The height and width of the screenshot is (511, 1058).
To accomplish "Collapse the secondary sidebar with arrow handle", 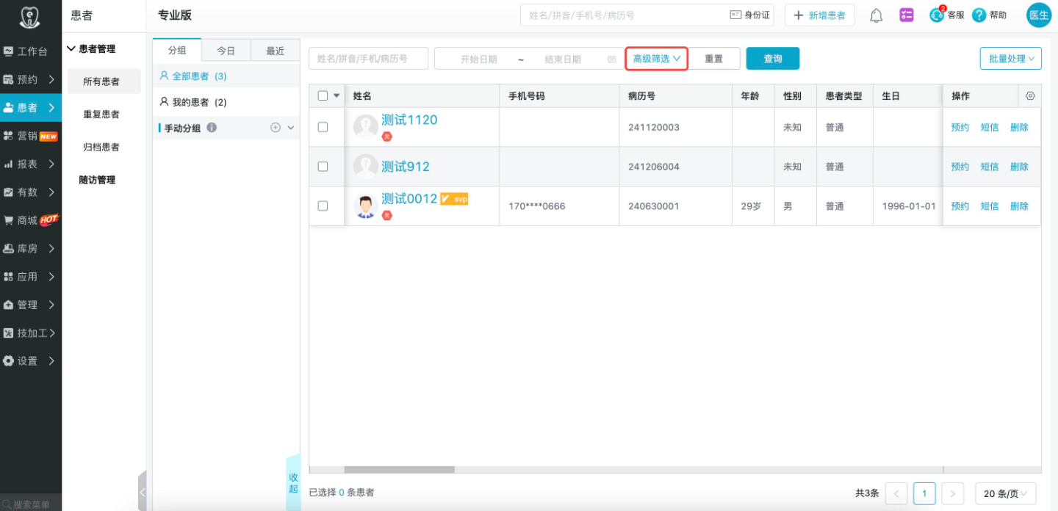I will 143,491.
